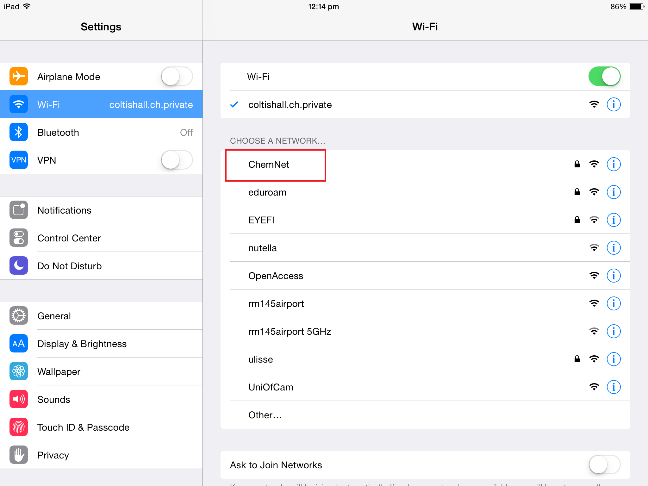Select Wi-Fi in the Settings sidebar
This screenshot has width=648, height=486.
coord(101,104)
